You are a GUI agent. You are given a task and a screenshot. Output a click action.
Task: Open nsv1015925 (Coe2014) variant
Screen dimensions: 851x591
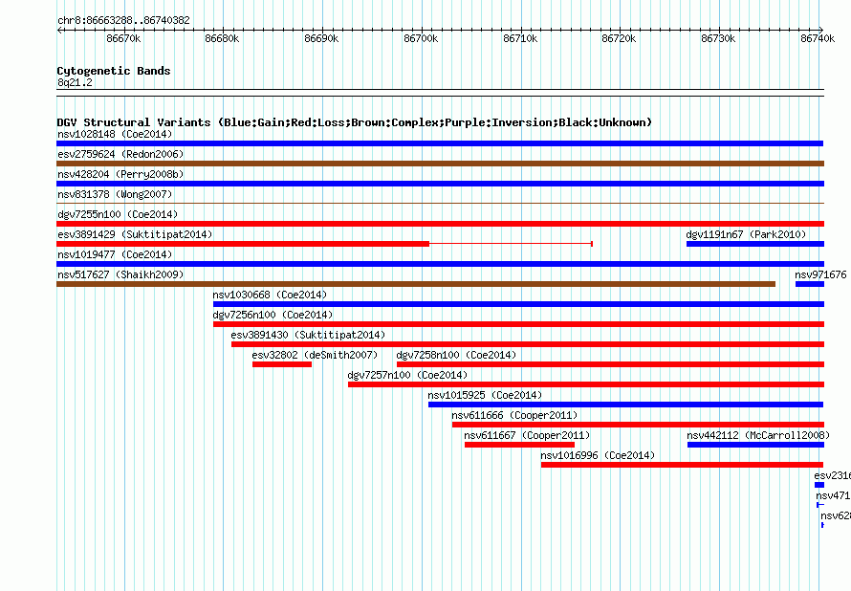point(485,395)
